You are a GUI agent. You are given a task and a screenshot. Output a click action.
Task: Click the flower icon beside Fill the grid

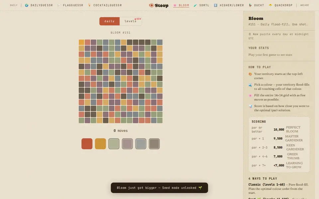click(x=250, y=96)
